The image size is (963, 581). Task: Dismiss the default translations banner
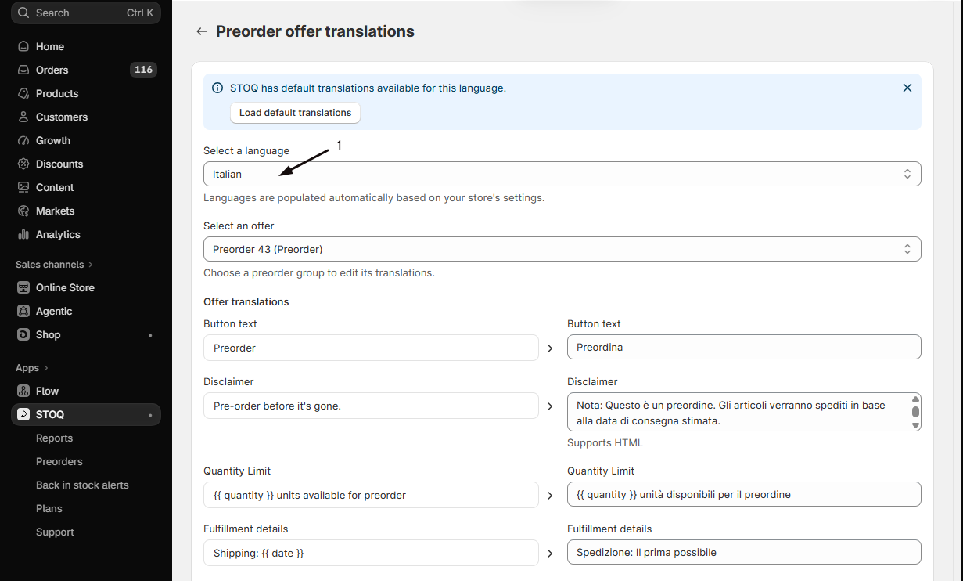(907, 88)
